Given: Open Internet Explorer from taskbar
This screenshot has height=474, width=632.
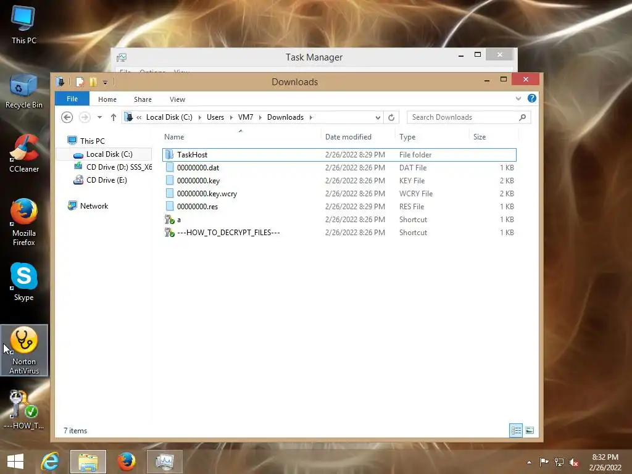Looking at the screenshot, I should 50,462.
